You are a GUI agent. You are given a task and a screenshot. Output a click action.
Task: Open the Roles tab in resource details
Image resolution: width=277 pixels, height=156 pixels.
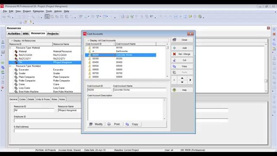click(x=55, y=99)
